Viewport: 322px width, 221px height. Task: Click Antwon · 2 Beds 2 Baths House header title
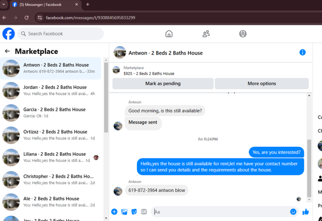coord(166,53)
